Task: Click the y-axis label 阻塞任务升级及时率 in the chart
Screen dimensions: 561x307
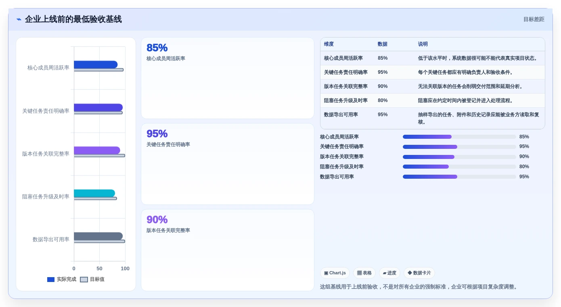Action: tap(46, 197)
